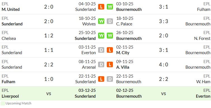
Task: Click the Upcoming Match legend swatch
Action: pos(3,103)
